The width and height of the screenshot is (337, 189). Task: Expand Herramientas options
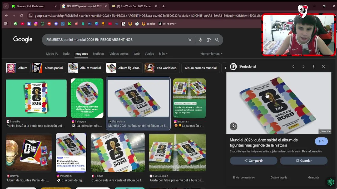point(211,54)
